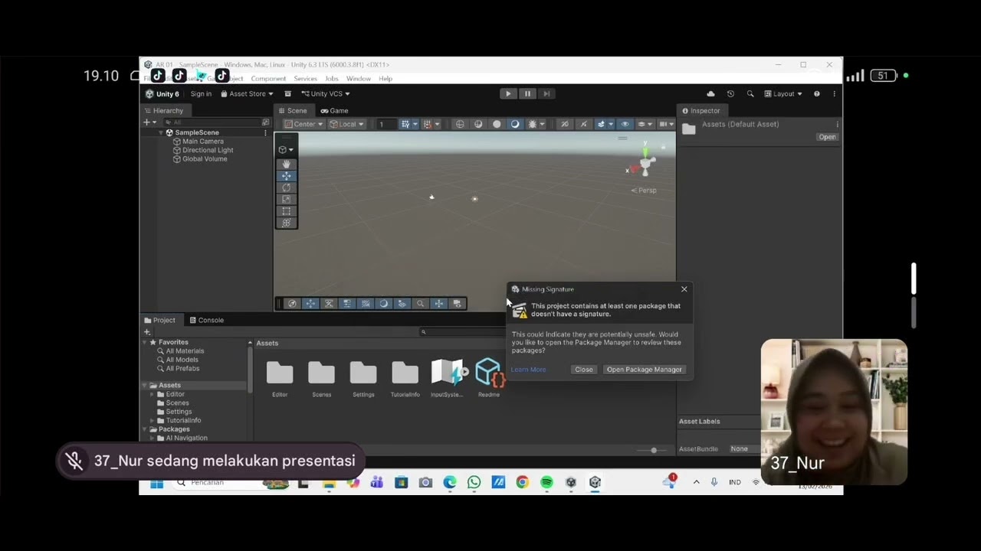Dismiss Missing Signature dialog with X
Viewport: 981px width, 551px height.
pos(684,289)
